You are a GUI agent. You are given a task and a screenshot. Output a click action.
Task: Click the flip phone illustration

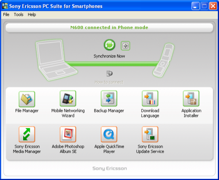pos(164,60)
